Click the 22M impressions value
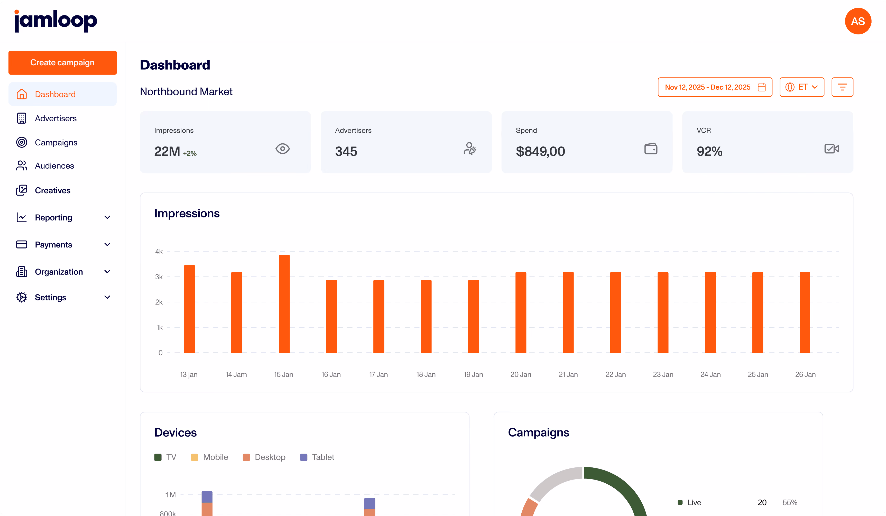Image resolution: width=886 pixels, height=516 pixels. coord(167,152)
